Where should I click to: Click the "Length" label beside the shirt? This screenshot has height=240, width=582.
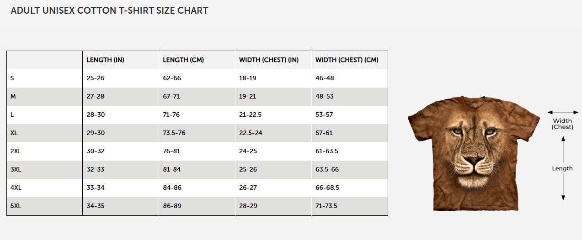562,168
